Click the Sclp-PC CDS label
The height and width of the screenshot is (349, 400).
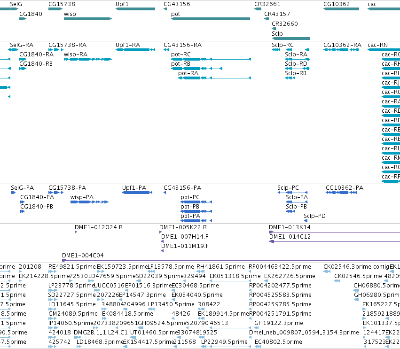pyautogui.click(x=288, y=187)
